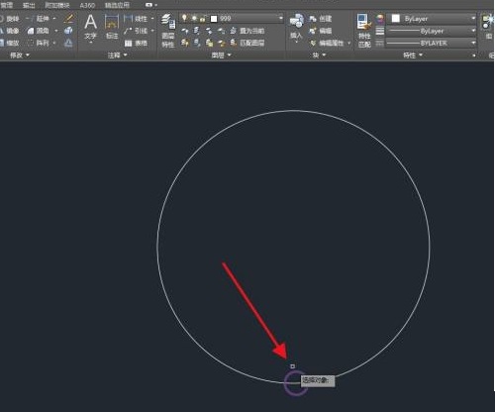The height and width of the screenshot is (412, 495).
Task: Open the 标注 dimension tool
Action: pos(112,27)
